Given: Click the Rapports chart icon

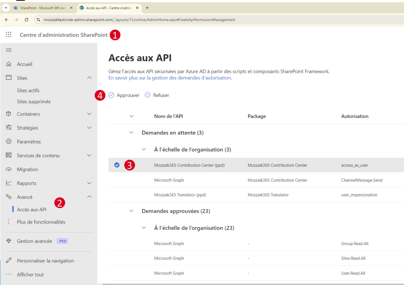Looking at the screenshot, I should tap(9, 183).
